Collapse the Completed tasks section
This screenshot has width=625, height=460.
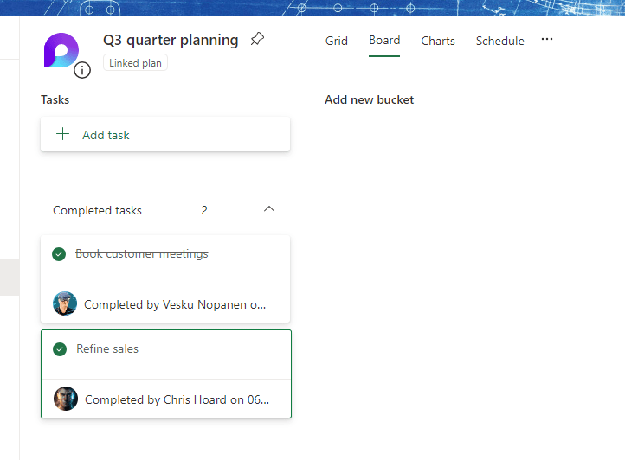[269, 209]
